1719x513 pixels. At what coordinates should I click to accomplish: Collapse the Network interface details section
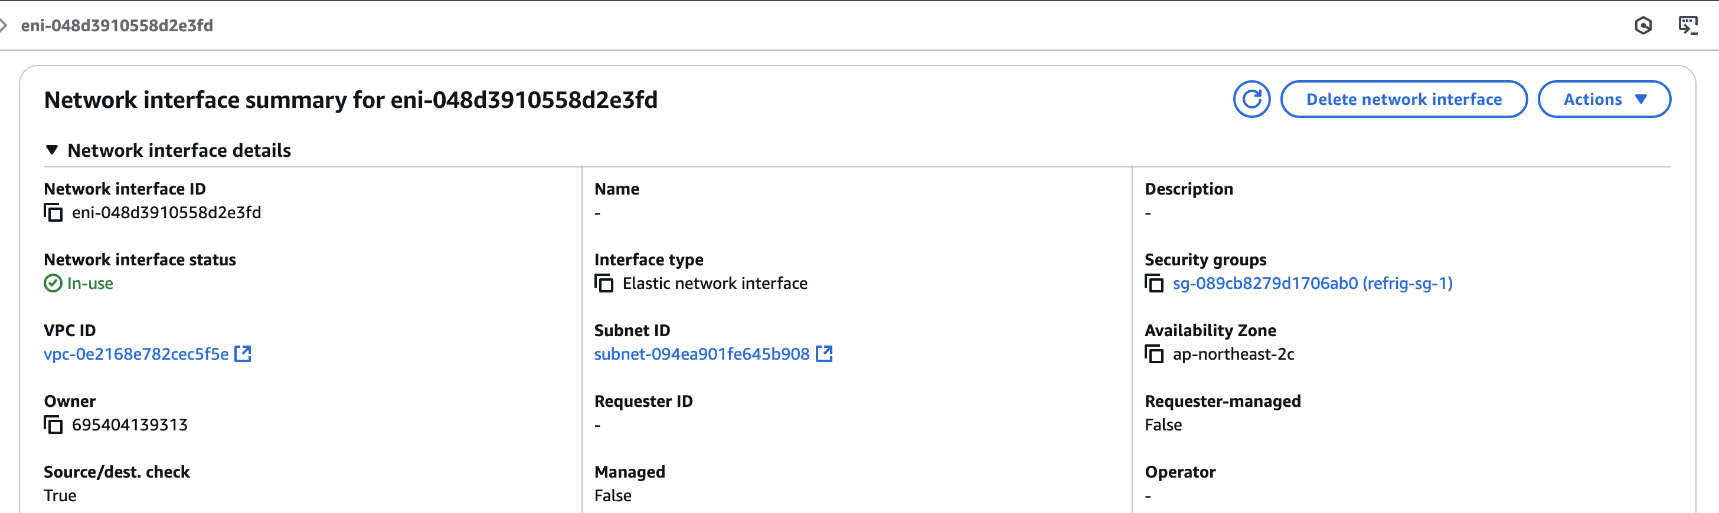(x=51, y=150)
